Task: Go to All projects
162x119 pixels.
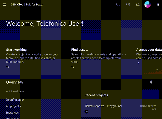Action: [x=13, y=106]
